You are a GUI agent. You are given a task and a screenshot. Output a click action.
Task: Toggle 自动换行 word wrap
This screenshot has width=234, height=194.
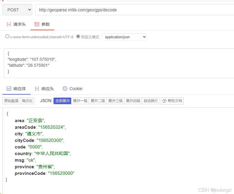pos(151,101)
